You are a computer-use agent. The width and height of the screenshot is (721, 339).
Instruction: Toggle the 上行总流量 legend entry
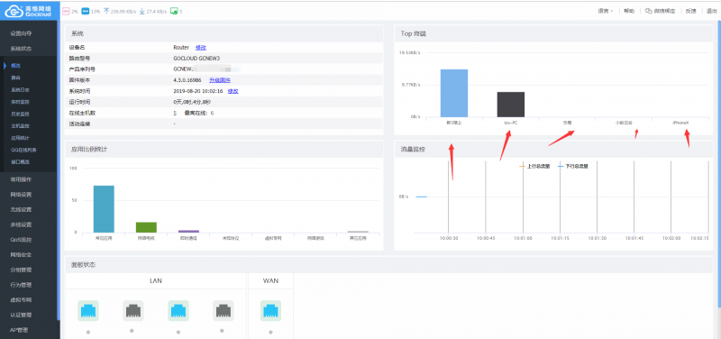534,166
